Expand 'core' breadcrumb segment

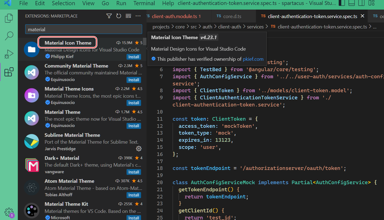(x=180, y=27)
